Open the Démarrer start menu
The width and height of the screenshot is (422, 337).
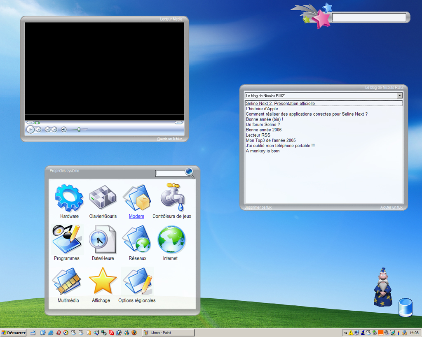14,333
